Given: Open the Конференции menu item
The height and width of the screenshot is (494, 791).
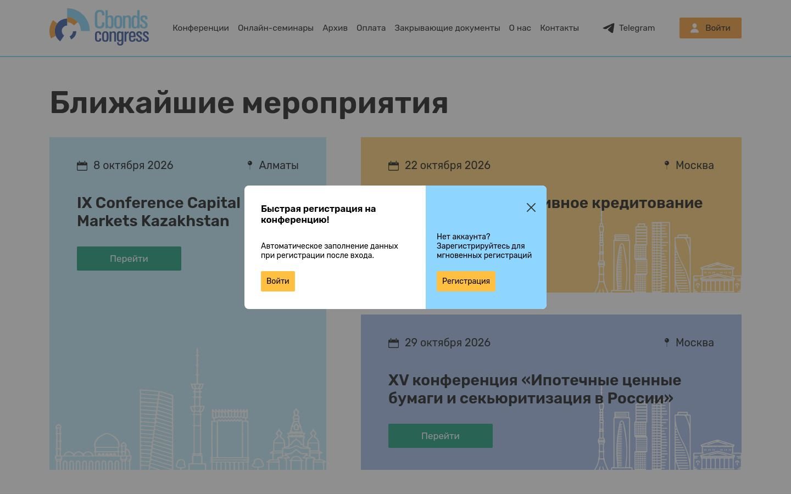Looking at the screenshot, I should (200, 28).
